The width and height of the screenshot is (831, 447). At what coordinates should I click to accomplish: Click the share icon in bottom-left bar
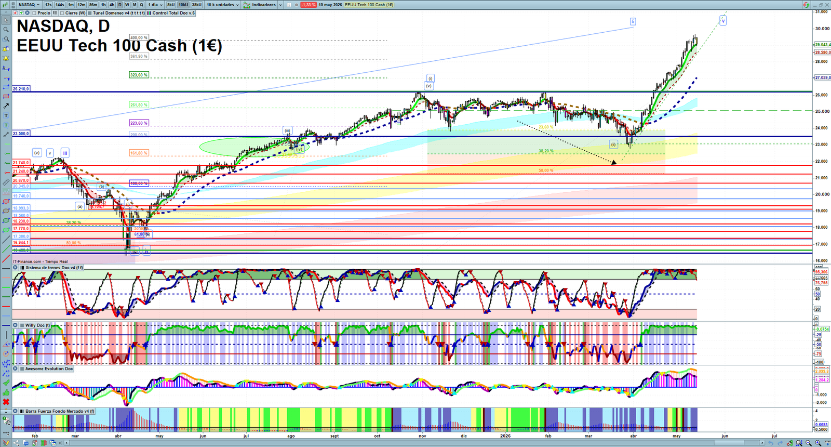click(x=16, y=443)
